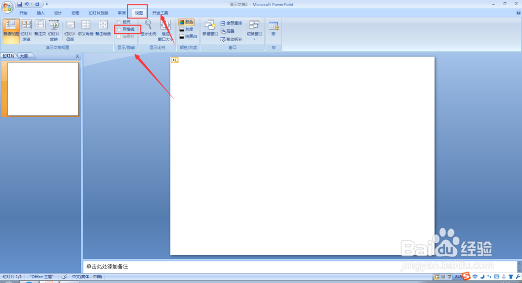522x283 pixels.
Task: Enable the 网格线 gridlines checkbox
Action: [x=118, y=29]
